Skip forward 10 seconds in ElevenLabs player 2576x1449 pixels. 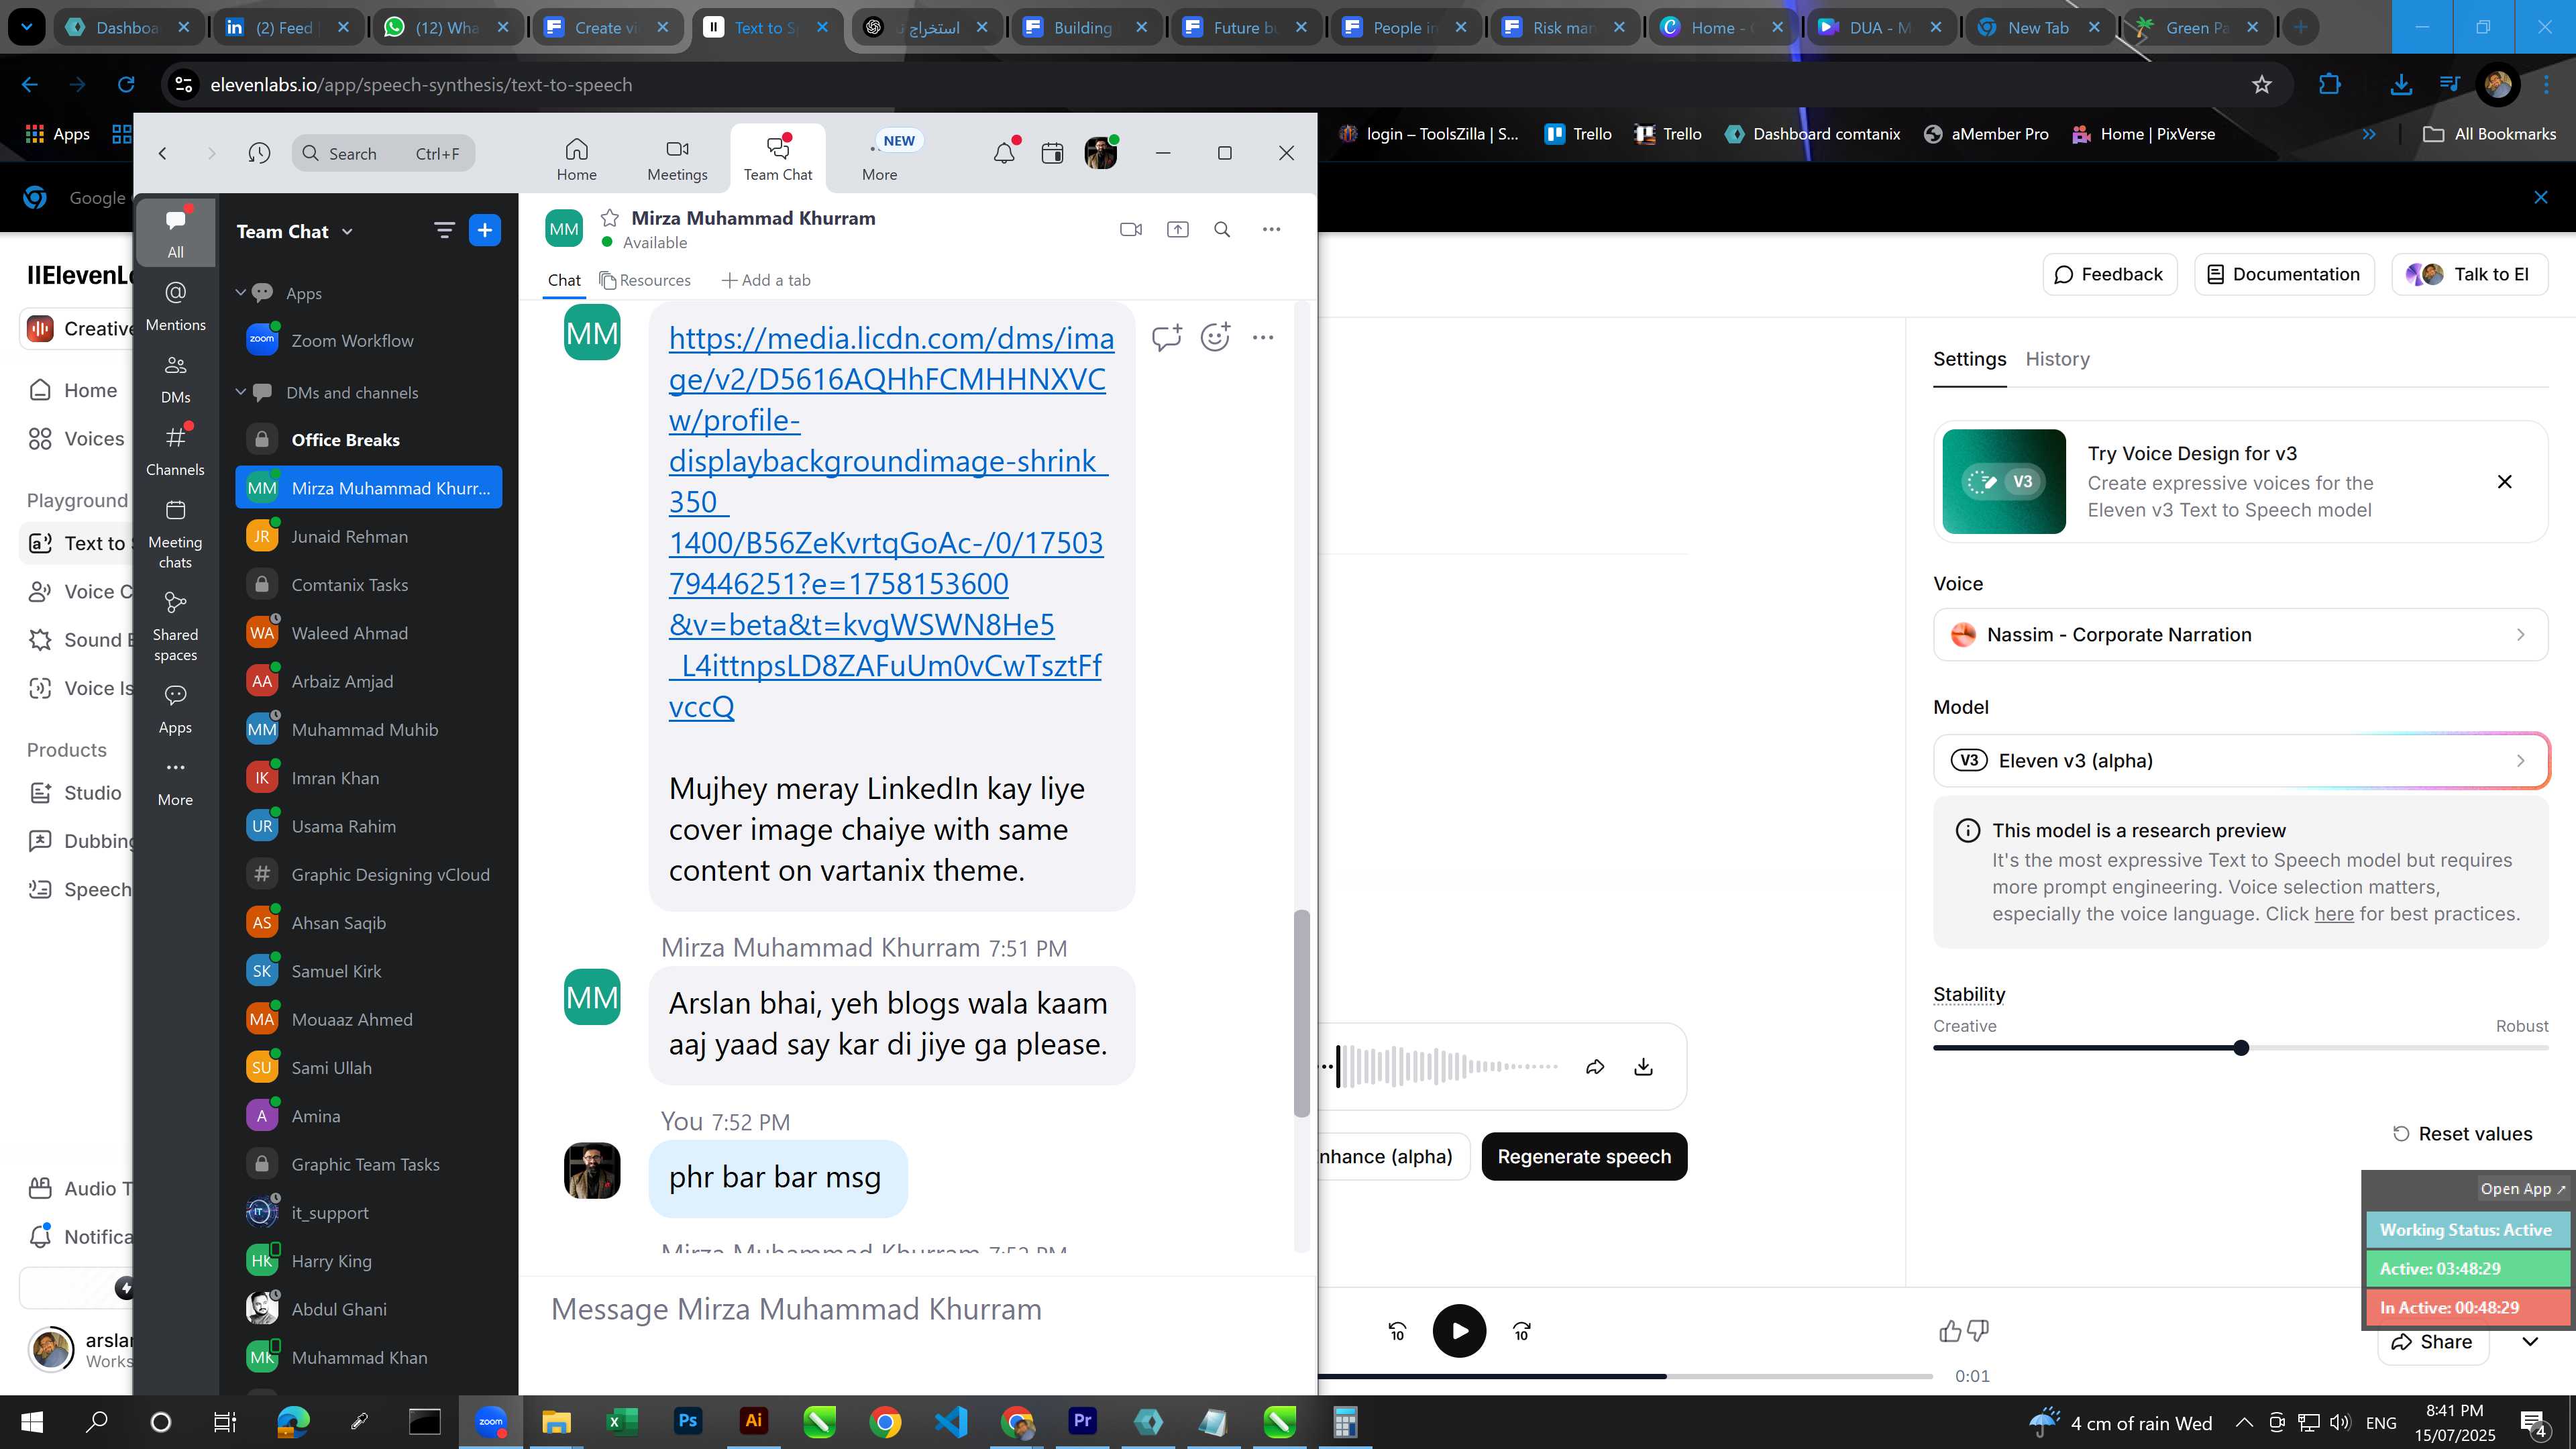coord(1521,1331)
